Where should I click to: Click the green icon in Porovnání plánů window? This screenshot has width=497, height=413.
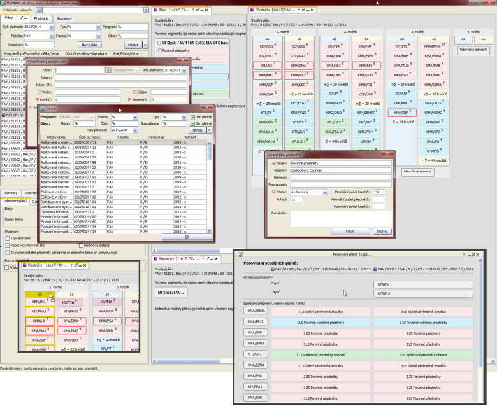tap(241, 255)
